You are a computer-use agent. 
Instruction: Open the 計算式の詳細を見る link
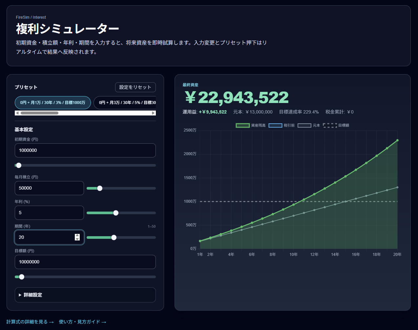pos(30,322)
